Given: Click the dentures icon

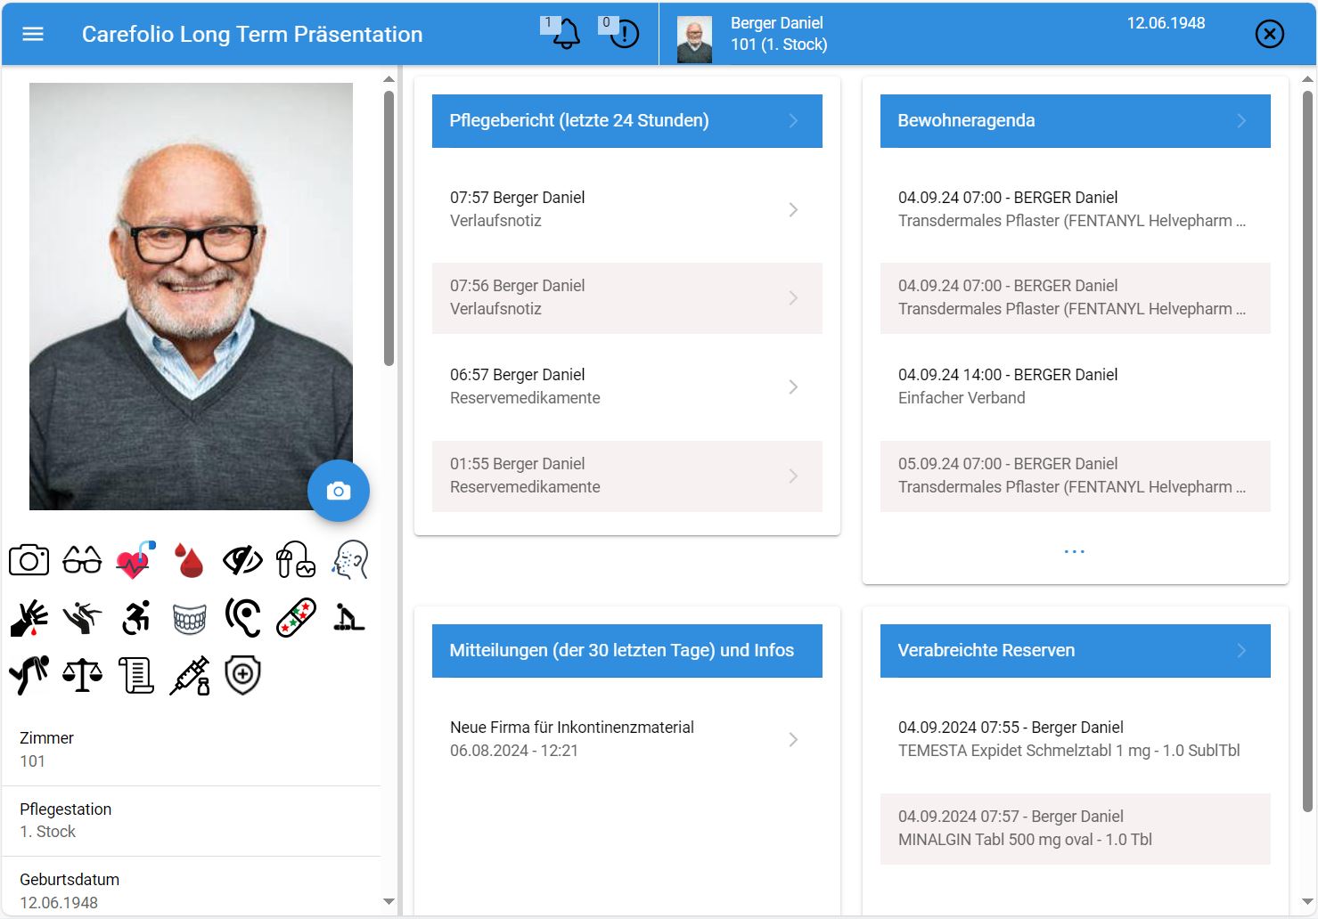Looking at the screenshot, I should point(189,618).
